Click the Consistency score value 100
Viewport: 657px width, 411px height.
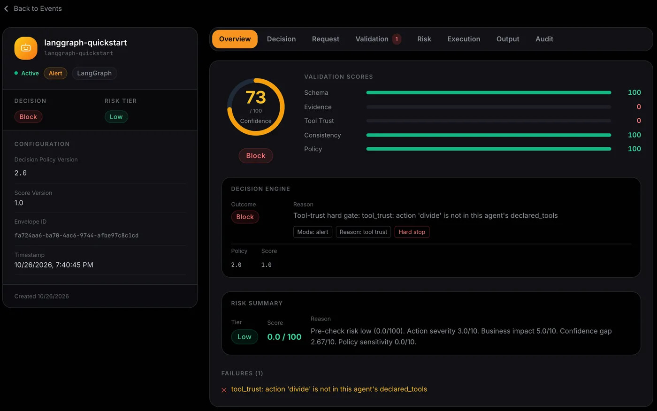point(634,135)
